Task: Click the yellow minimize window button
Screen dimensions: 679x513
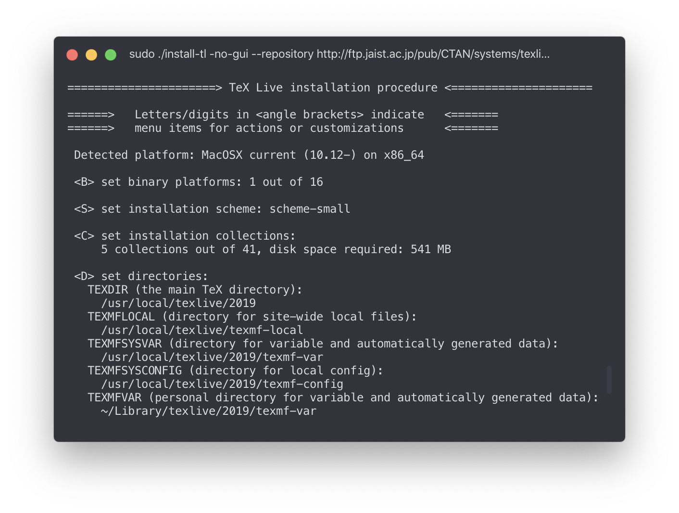Action: point(91,55)
